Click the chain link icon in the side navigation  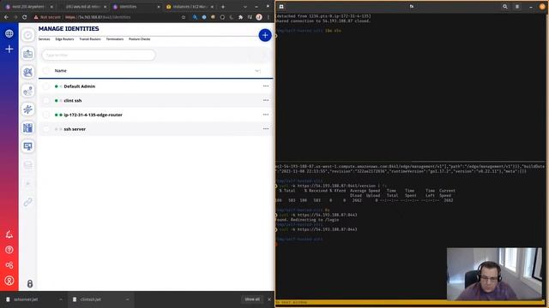coord(28,202)
